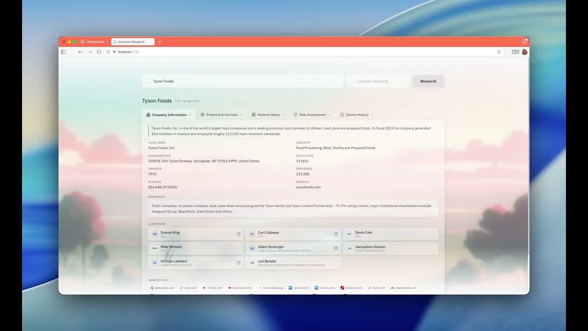Click the founded year 1935
This screenshot has width=588, height=331.
point(152,174)
